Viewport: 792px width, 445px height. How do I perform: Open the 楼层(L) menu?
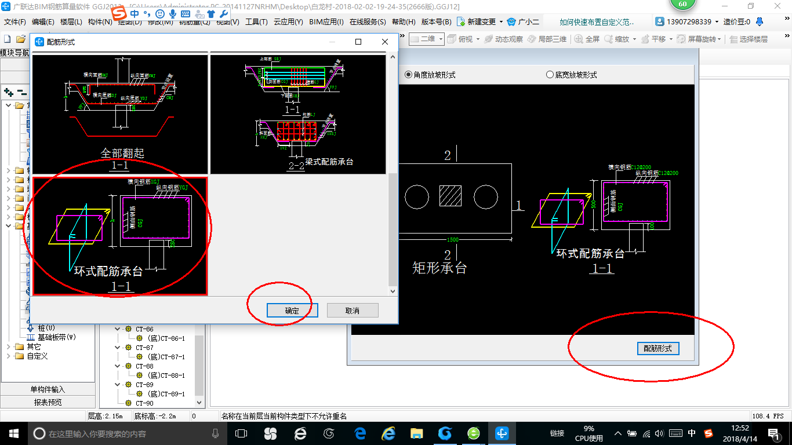click(x=71, y=21)
